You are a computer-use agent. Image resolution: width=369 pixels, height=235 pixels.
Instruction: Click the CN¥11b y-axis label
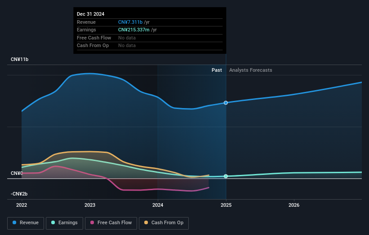pos(19,59)
